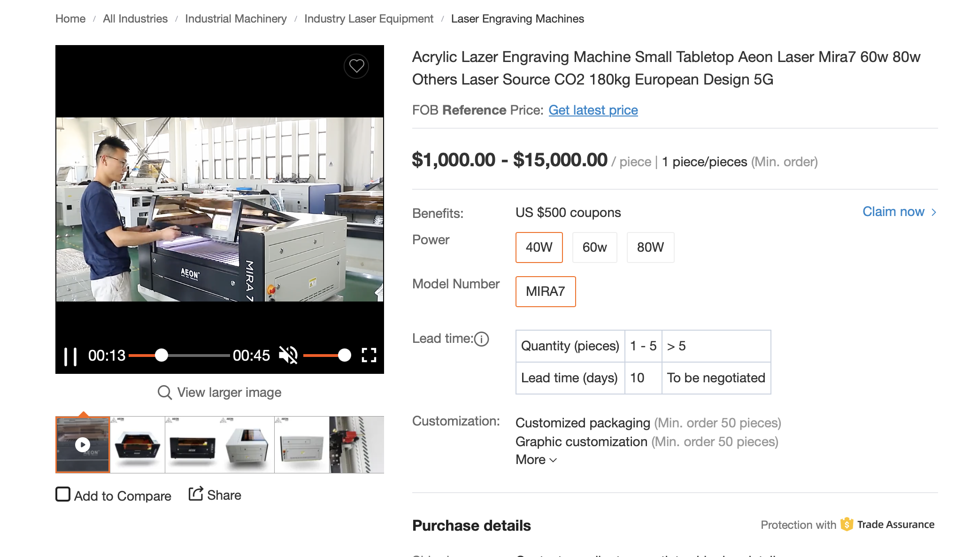Click the Trade Assurance text
The height and width of the screenshot is (557, 970).
click(896, 525)
